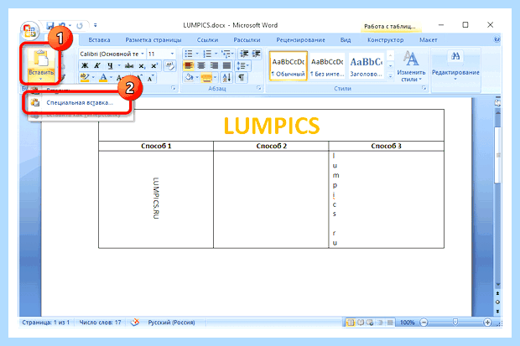Open the Абзац dialog launcher
This screenshot has height=346, width=520.
point(258,88)
